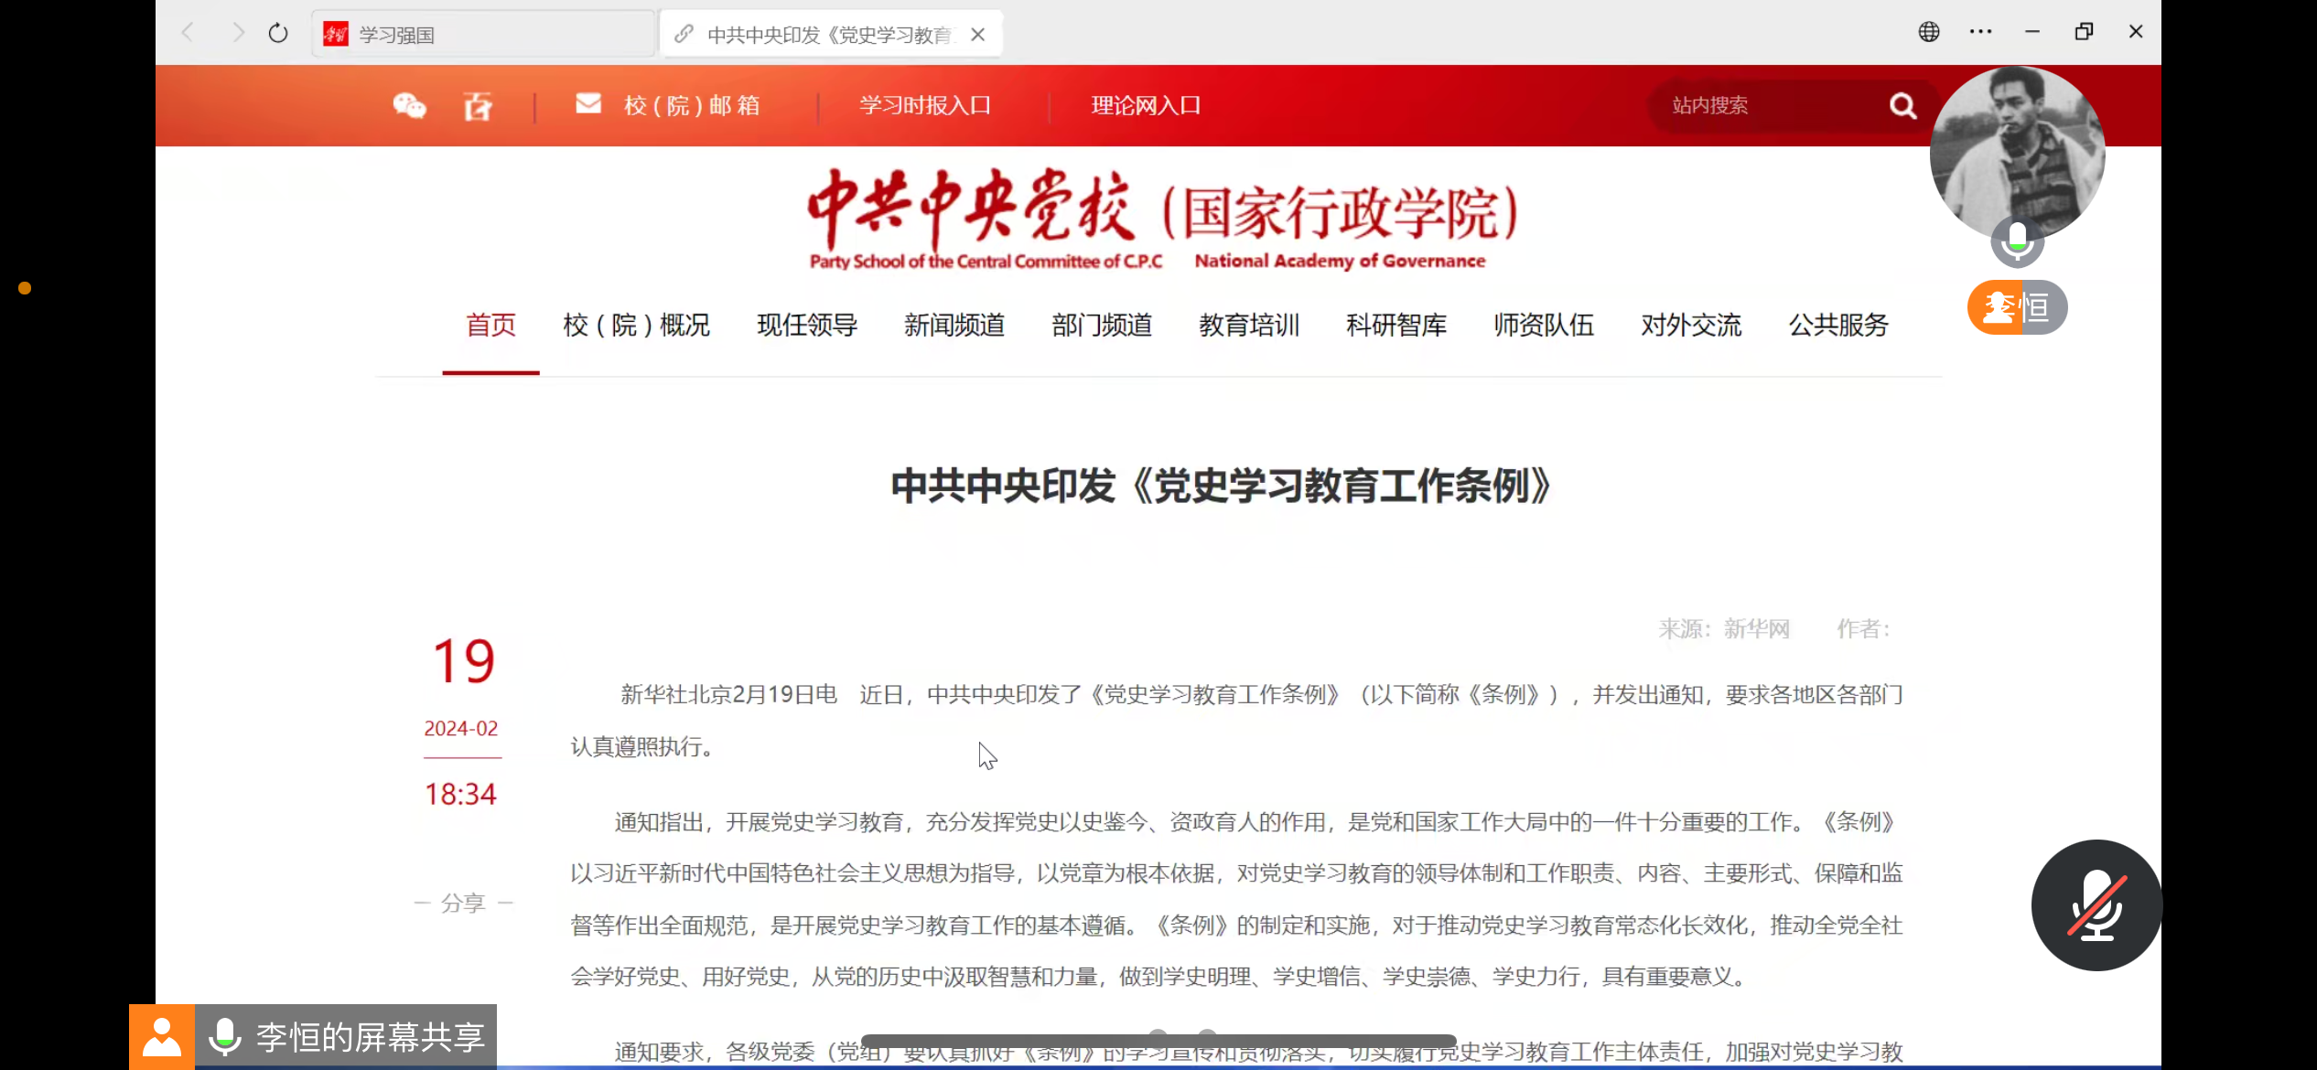Viewport: 2317px width, 1070px height.
Task: Click the envelope icon beside 校(院)邮箱
Action: point(588,104)
